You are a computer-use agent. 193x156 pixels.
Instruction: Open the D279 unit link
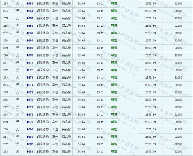pos(30,122)
